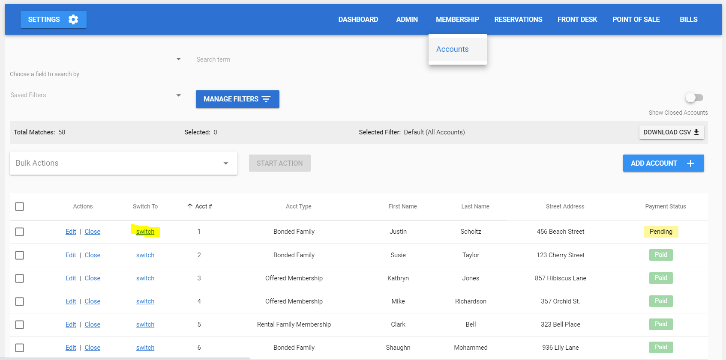Open the Dashboard menu
The width and height of the screenshot is (726, 360).
pyautogui.click(x=358, y=19)
